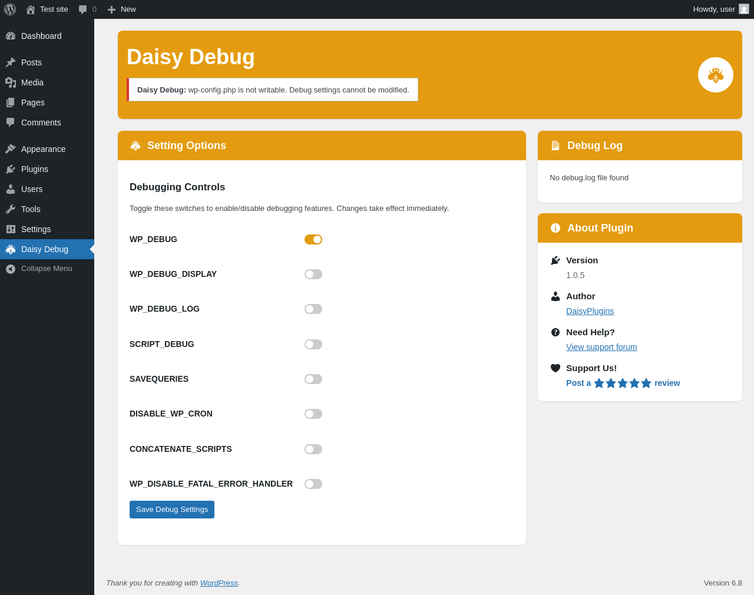Click the Media icon in sidebar
This screenshot has height=595, width=754.
coord(11,82)
